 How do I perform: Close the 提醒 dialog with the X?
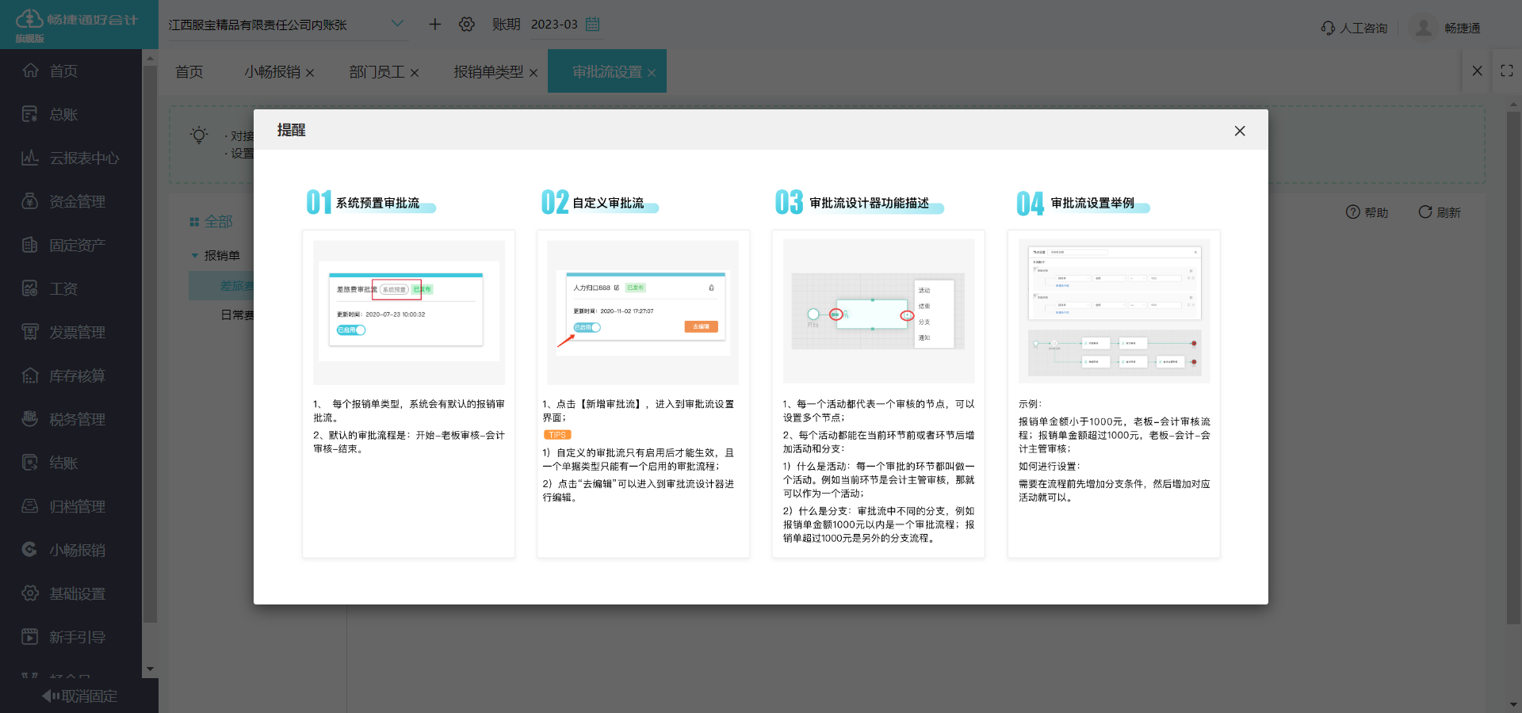pyautogui.click(x=1239, y=131)
